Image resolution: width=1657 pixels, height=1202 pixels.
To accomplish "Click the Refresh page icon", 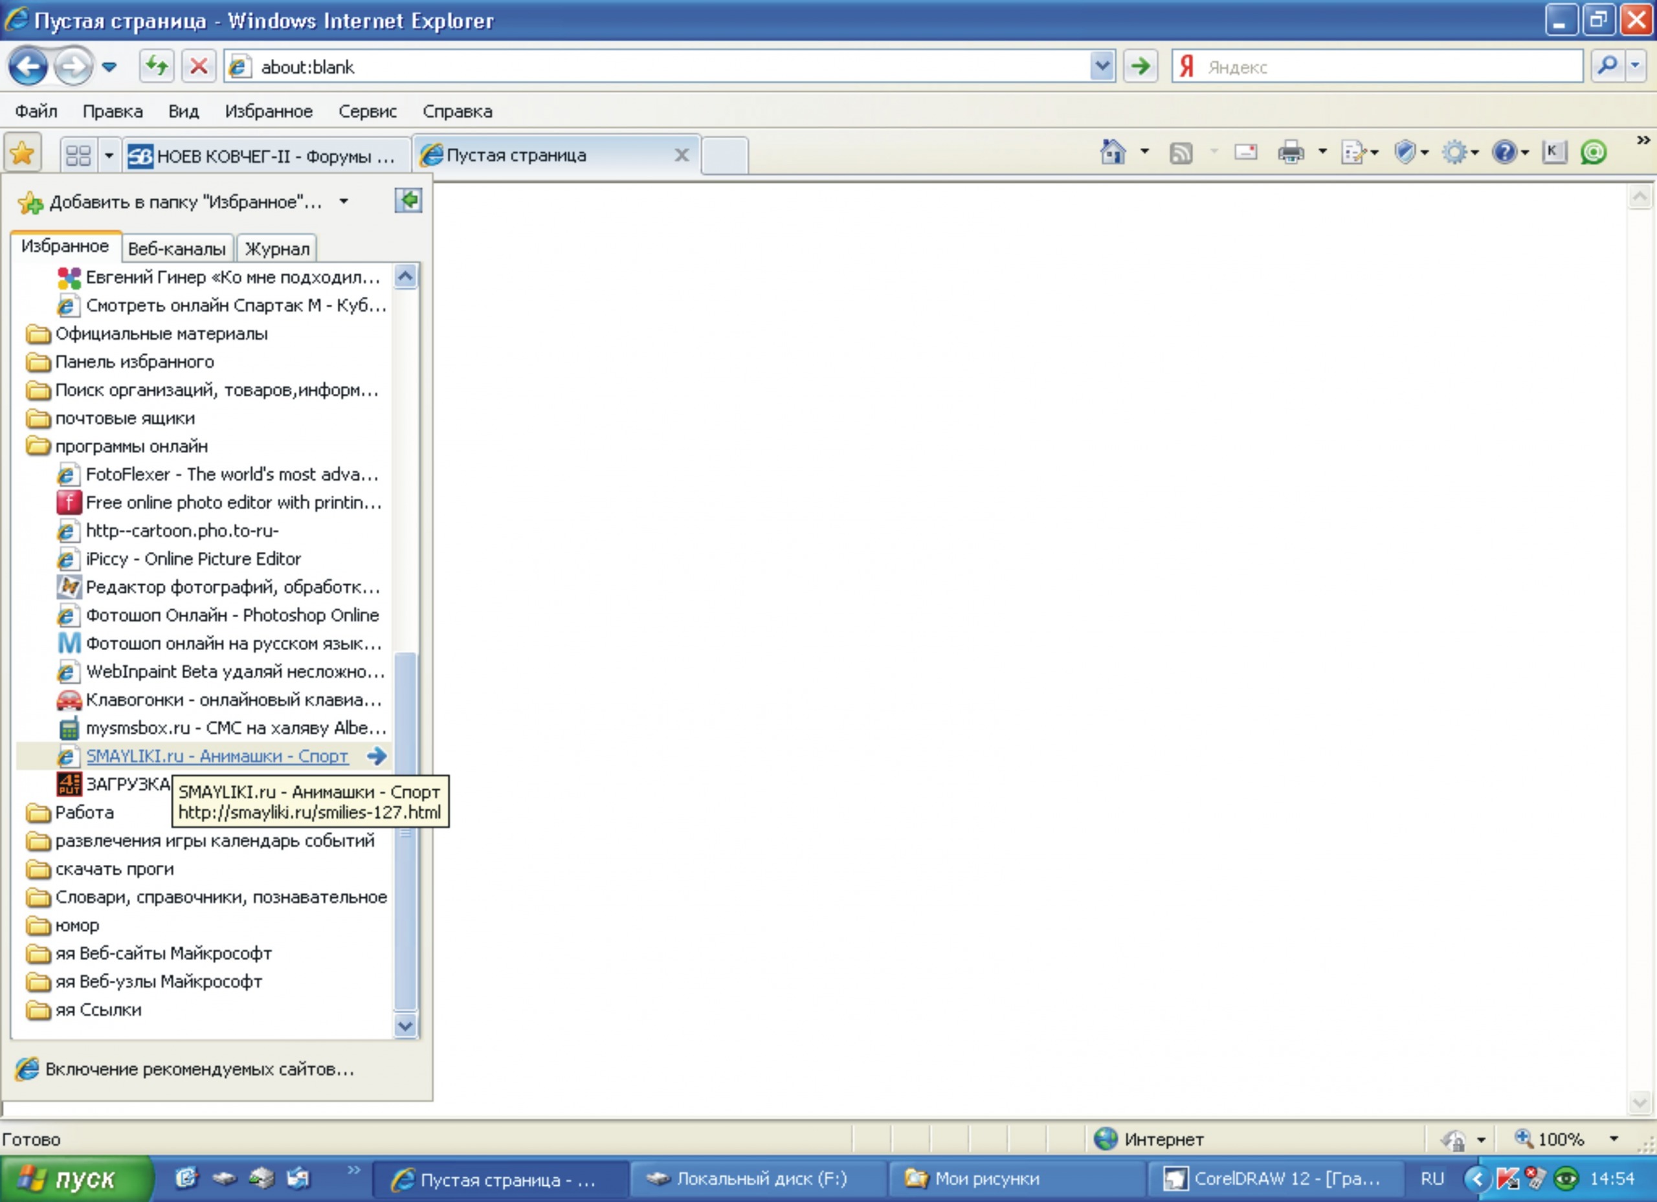I will pyautogui.click(x=157, y=67).
